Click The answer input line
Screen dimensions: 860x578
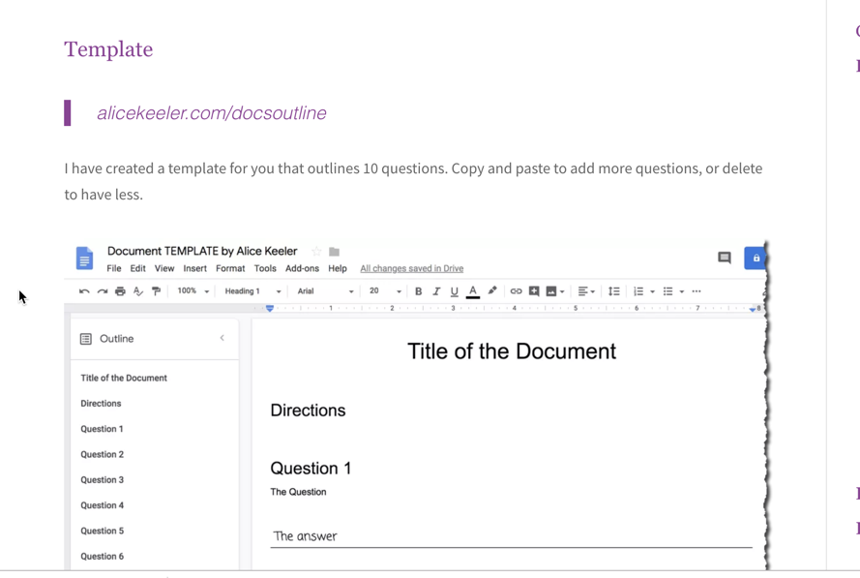[x=511, y=536]
